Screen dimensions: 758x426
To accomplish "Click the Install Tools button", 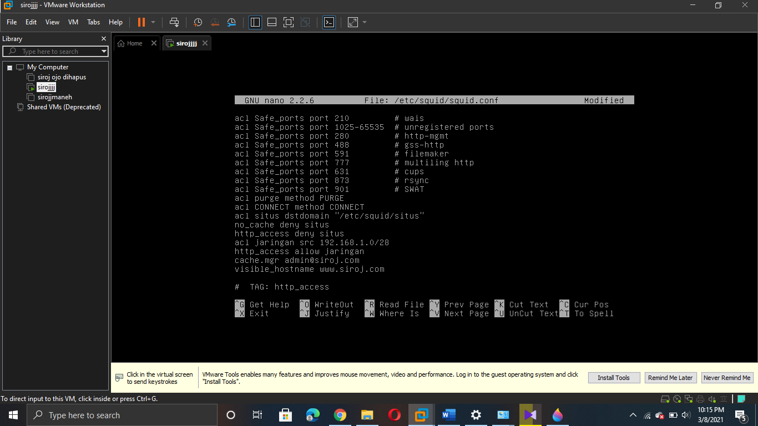I will click(x=614, y=377).
